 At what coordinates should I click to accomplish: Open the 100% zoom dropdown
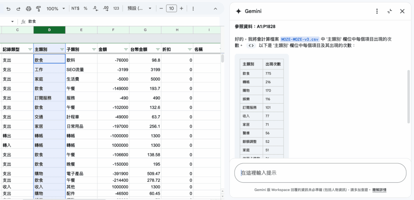tap(56, 9)
